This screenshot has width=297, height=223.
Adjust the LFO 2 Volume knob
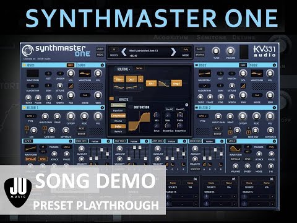pos(235,166)
